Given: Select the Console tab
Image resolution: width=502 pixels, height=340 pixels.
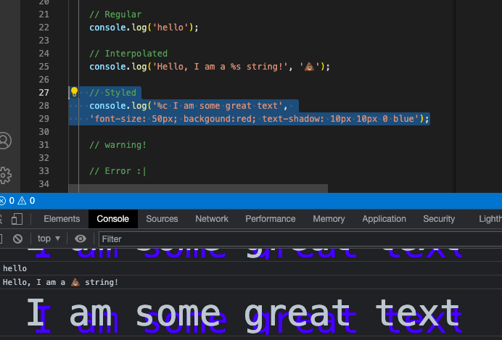Looking at the screenshot, I should click(x=112, y=219).
